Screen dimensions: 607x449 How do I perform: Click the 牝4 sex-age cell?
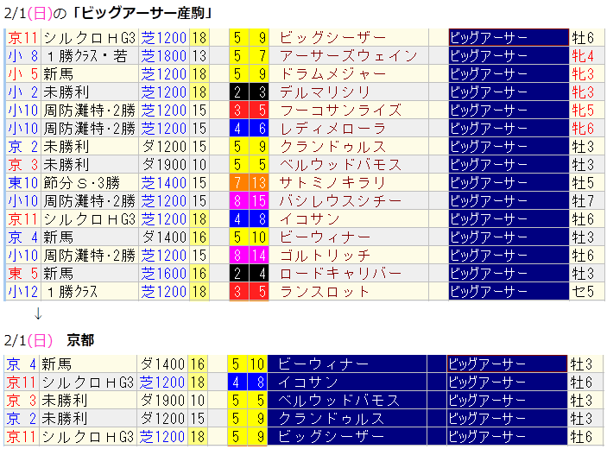[584, 56]
